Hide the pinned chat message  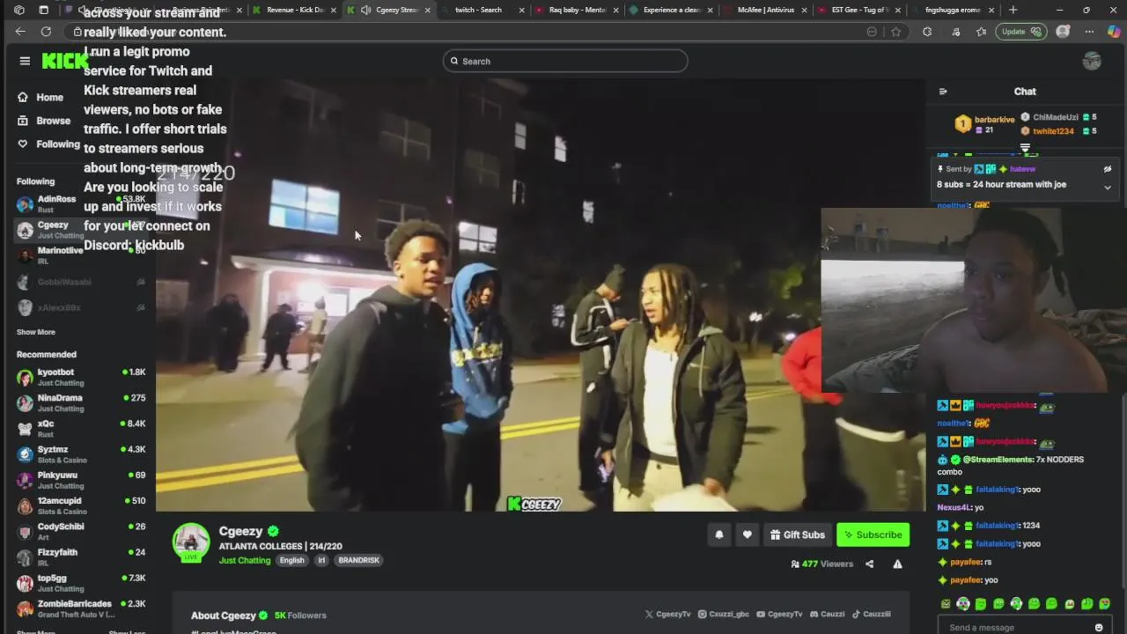click(x=1108, y=169)
